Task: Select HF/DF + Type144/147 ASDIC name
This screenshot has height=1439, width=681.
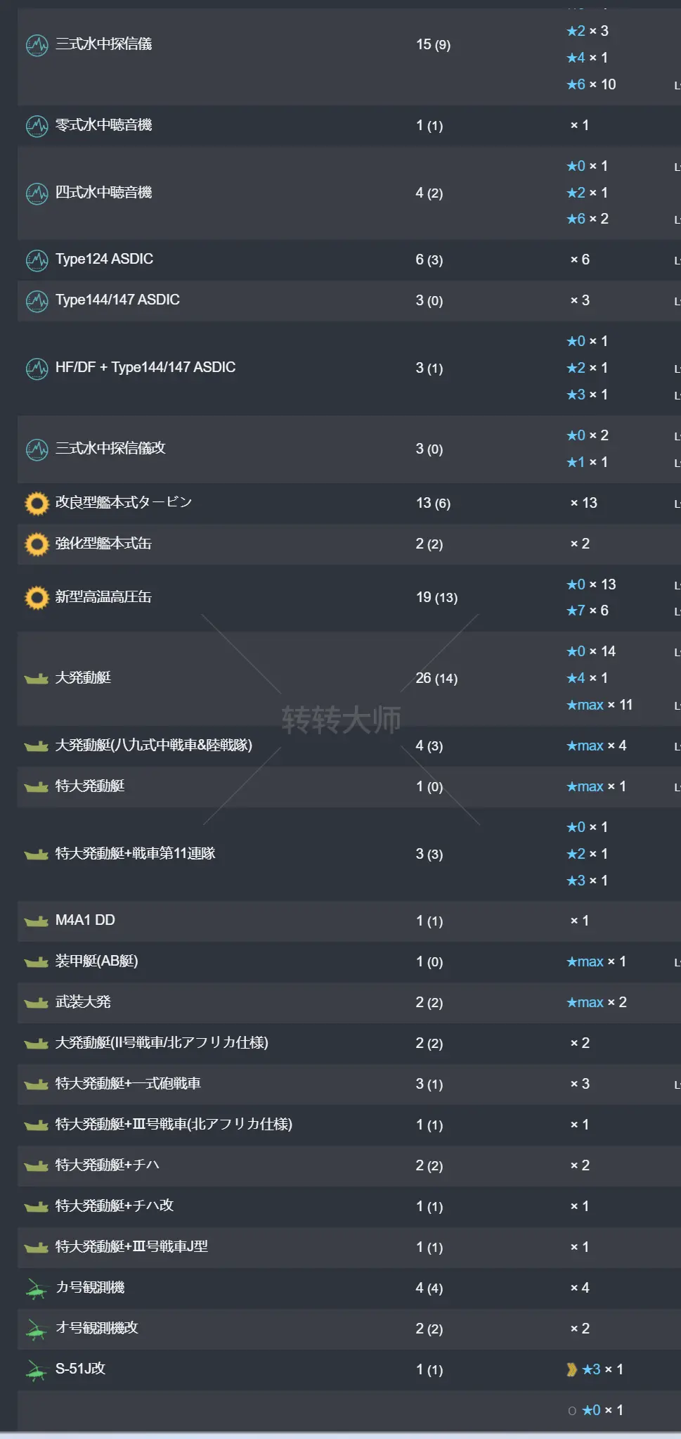Action: (145, 367)
